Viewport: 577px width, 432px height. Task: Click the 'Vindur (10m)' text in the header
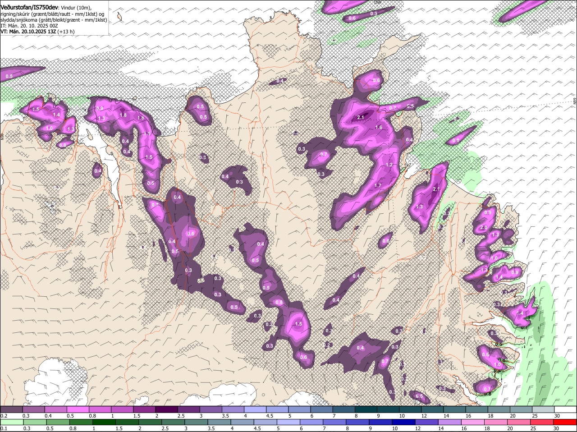[75, 8]
